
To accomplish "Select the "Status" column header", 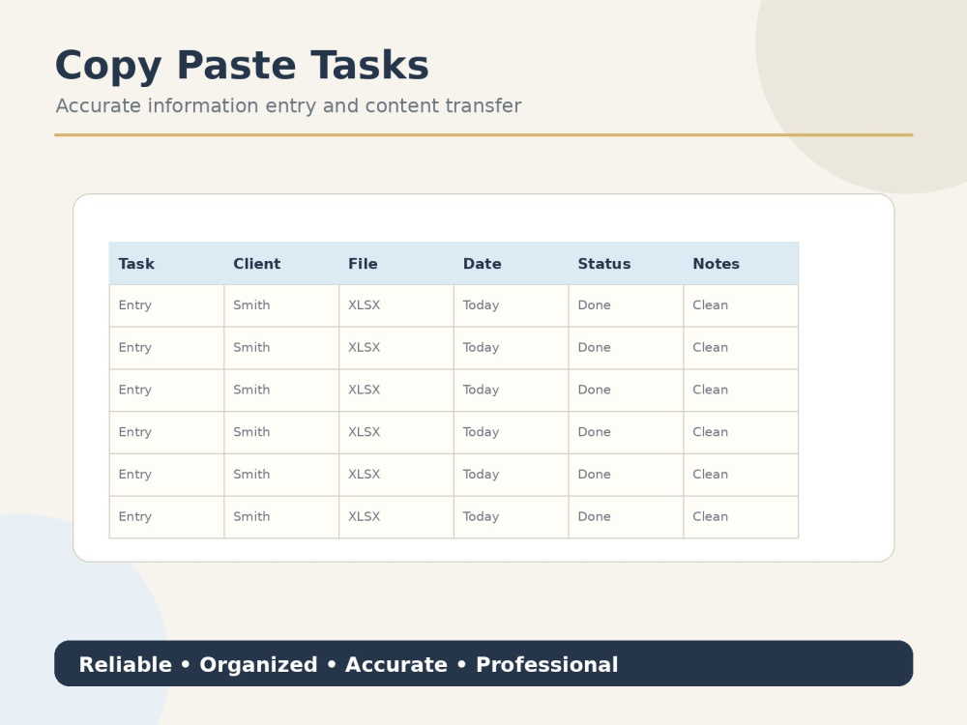I will click(626, 264).
